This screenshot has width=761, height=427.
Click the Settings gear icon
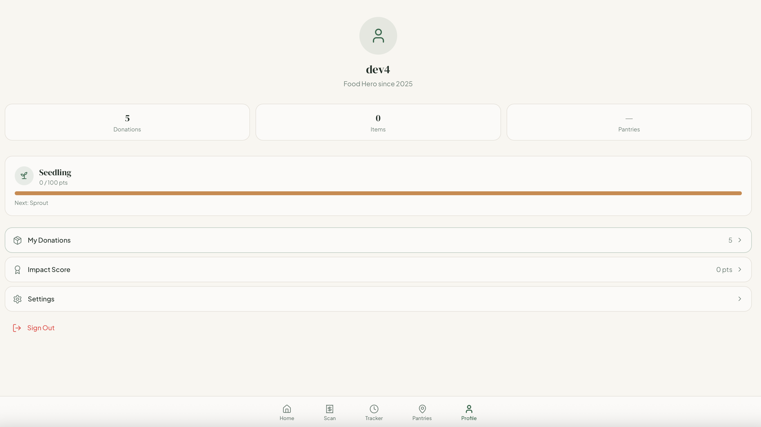pyautogui.click(x=17, y=299)
